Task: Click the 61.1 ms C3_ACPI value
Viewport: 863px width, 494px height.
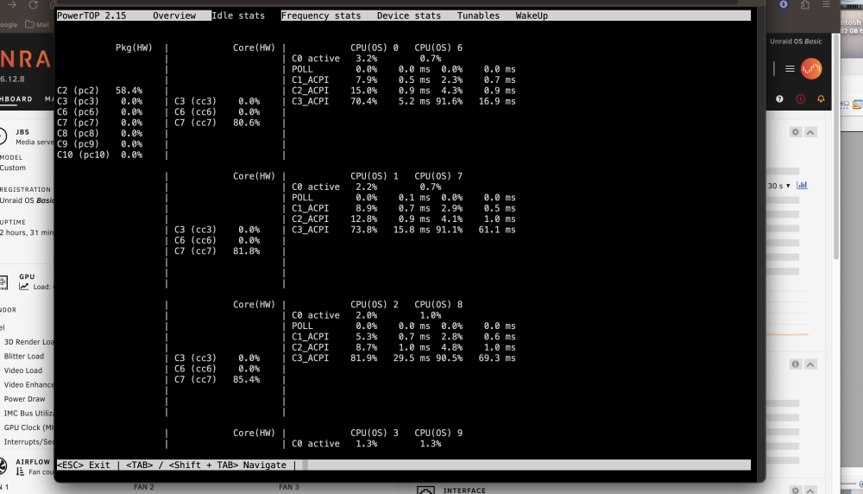Action: (497, 230)
